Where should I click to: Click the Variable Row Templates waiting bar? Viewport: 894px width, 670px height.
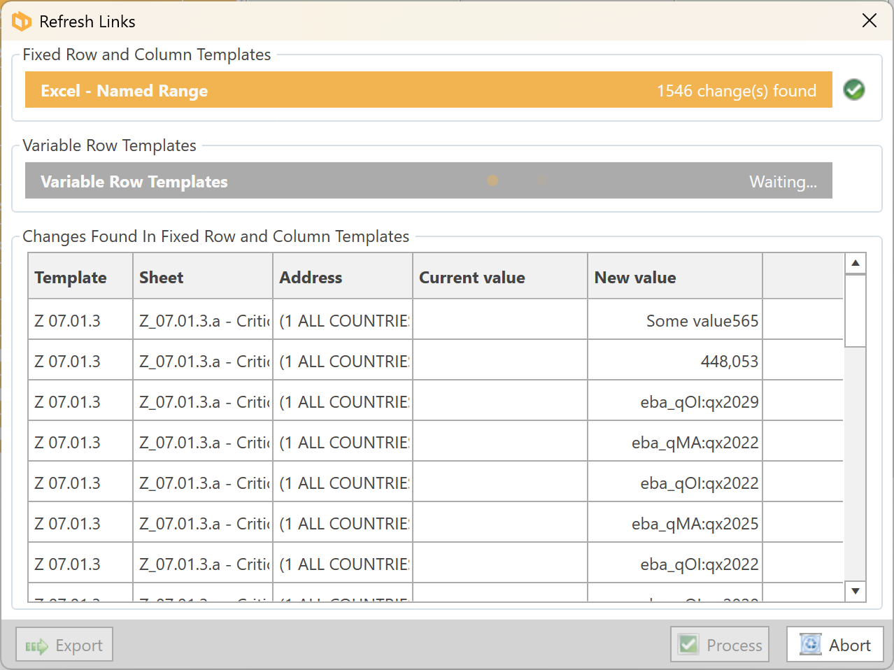pyautogui.click(x=428, y=181)
